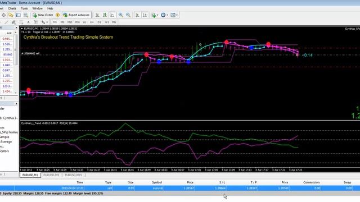The width and height of the screenshot is (360, 202).
Task: Set timeframe to M5
Action: coord(62,22)
